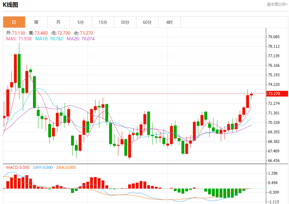Click the -0.309 MACD axis label

(x=273, y=192)
